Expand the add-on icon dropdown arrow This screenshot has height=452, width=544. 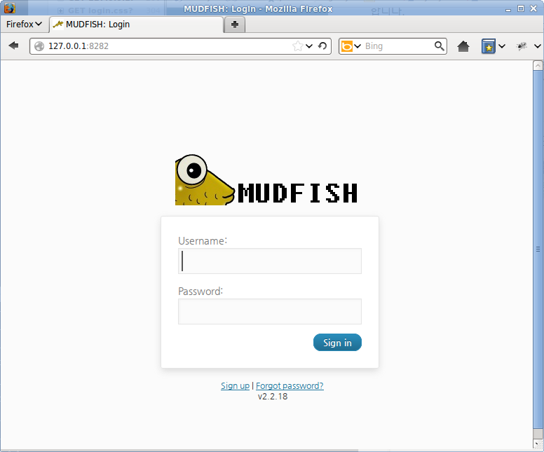pos(538,46)
